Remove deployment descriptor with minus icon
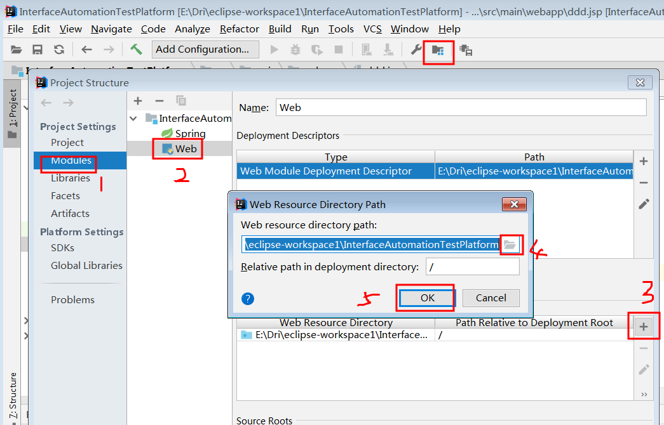 pos(644,183)
